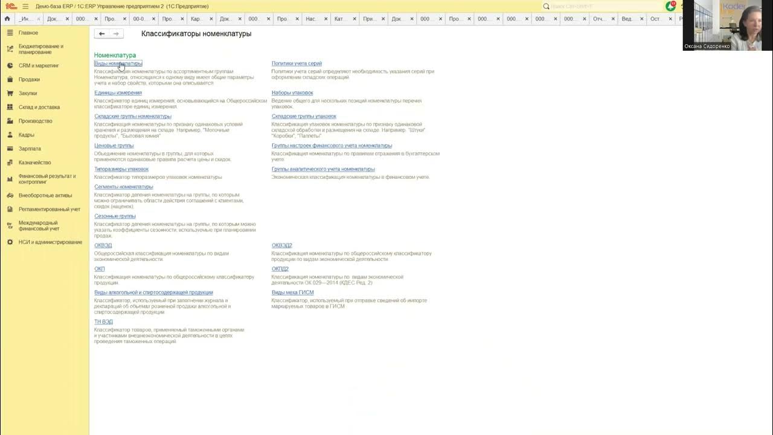This screenshot has height=435, width=773.
Task: Open Виды алкогольной и спиртосодержащей продукции
Action: pyautogui.click(x=153, y=292)
